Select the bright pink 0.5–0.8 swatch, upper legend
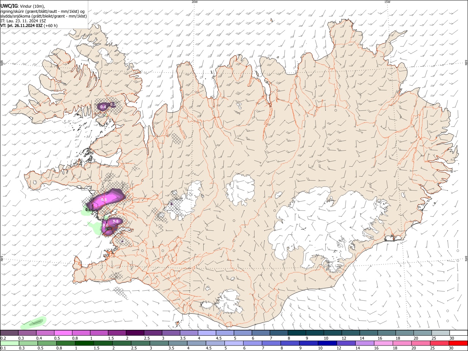Viewport: 468px width, 351px height. pyautogui.click(x=63, y=333)
